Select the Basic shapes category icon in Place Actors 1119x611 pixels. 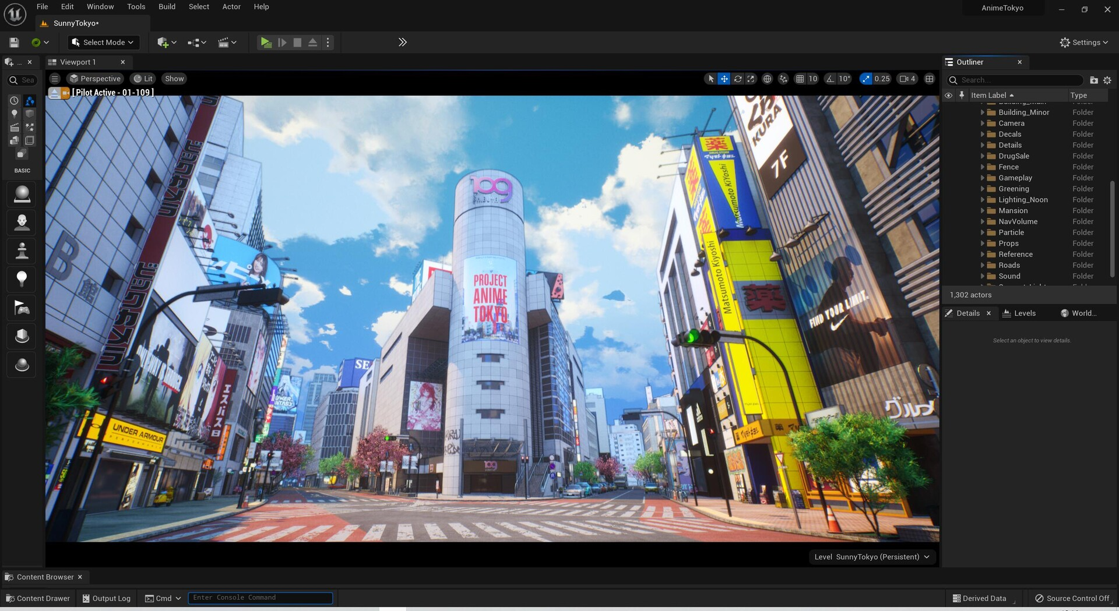pyautogui.click(x=30, y=101)
